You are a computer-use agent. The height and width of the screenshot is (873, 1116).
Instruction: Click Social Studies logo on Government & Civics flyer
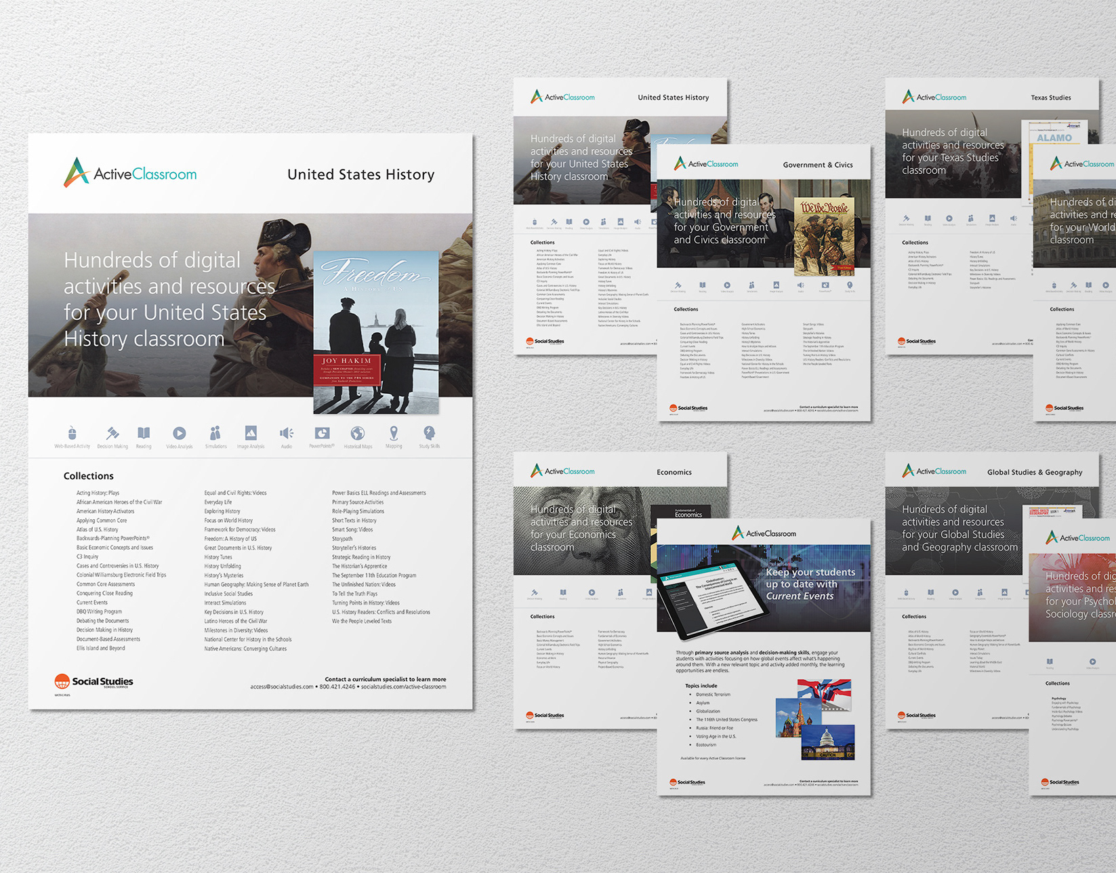[688, 408]
